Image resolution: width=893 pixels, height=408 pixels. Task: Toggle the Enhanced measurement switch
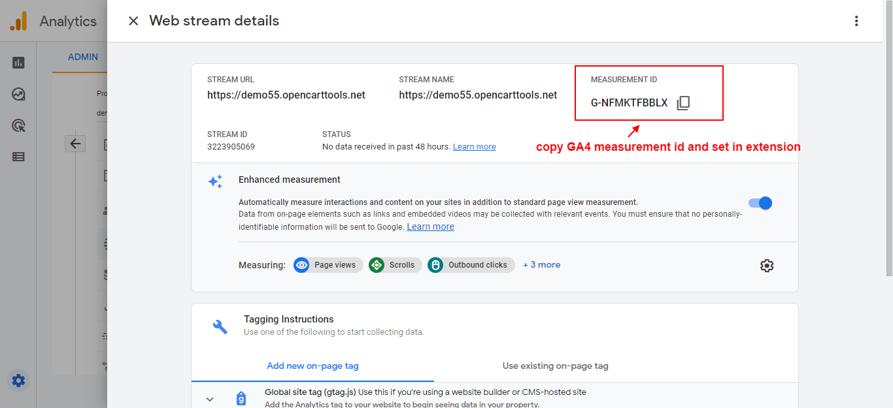click(x=760, y=203)
